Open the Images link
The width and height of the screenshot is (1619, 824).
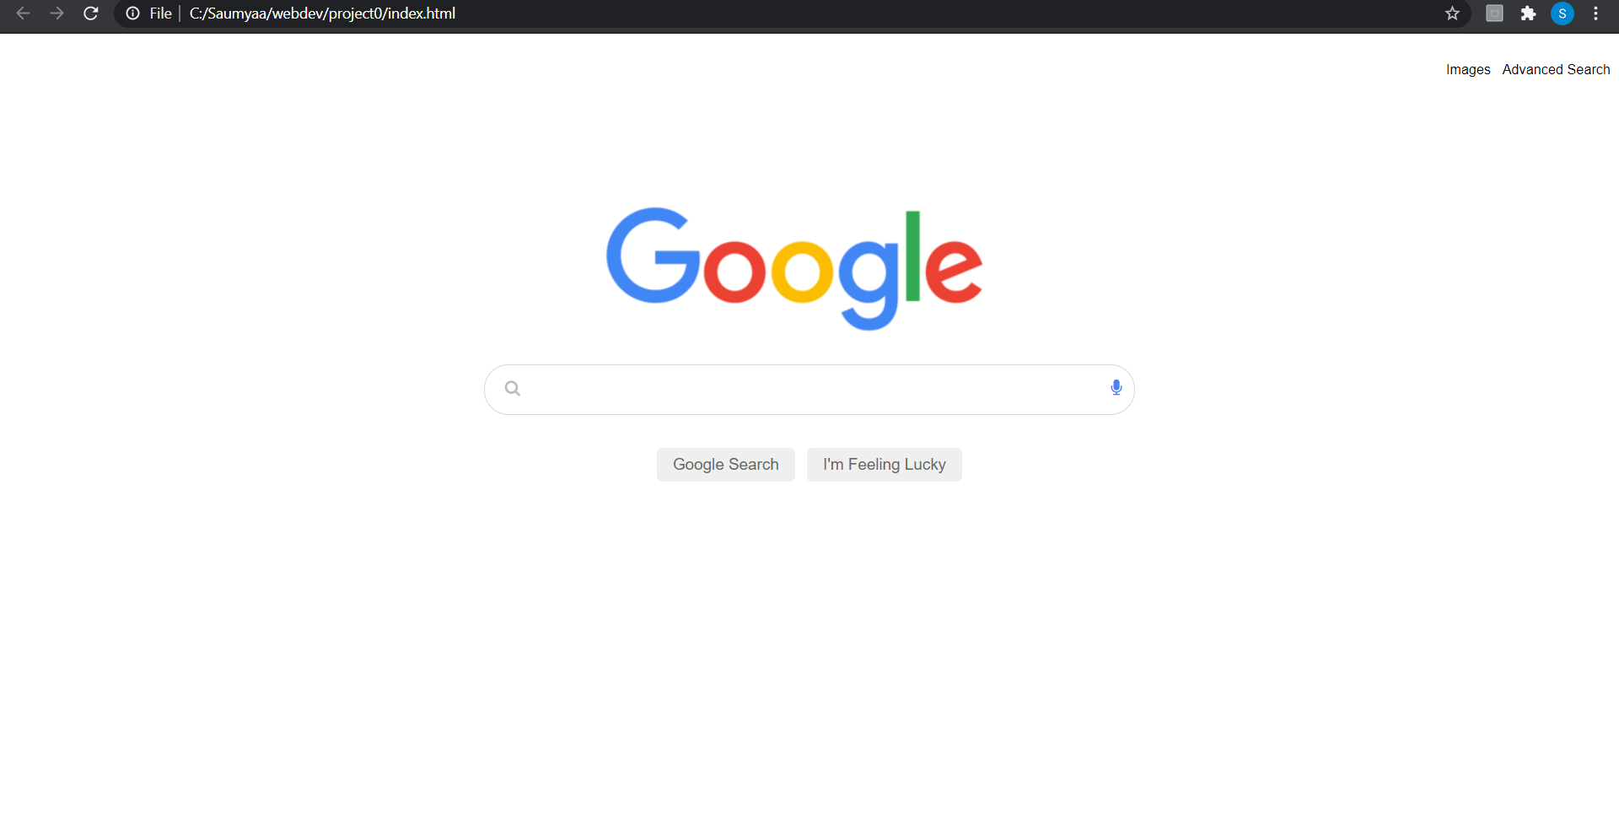pyautogui.click(x=1468, y=69)
